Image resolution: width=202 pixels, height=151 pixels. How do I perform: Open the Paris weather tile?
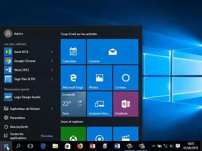coord(73,104)
